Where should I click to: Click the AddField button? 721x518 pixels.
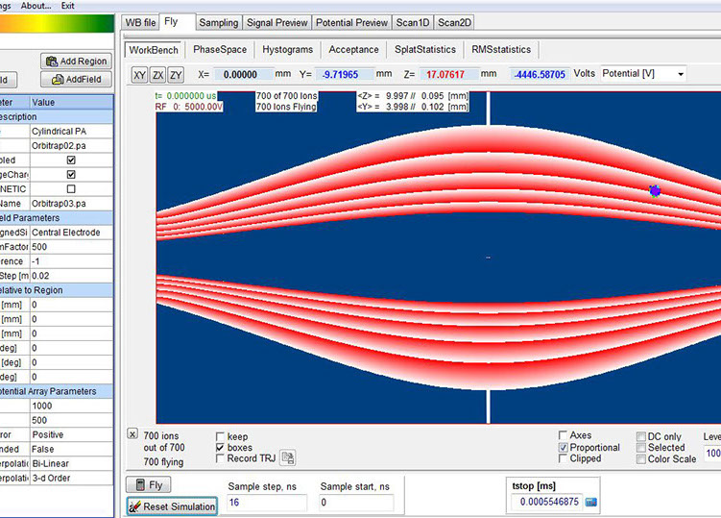coord(76,79)
